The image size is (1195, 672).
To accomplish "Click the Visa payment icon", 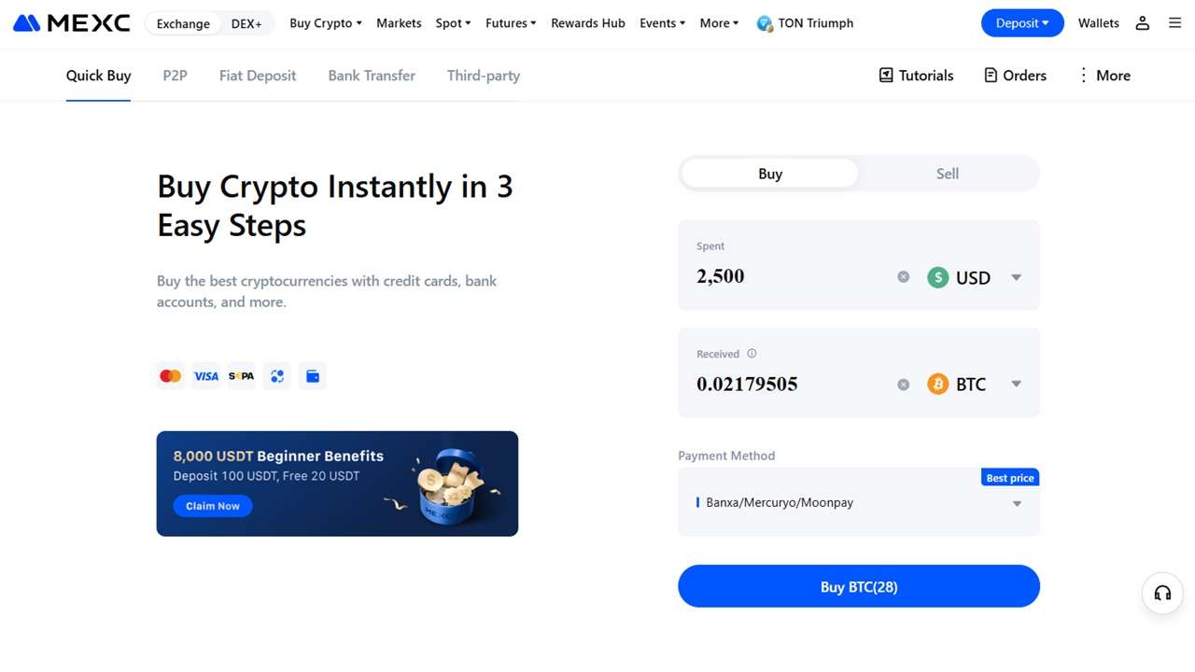I will (x=205, y=376).
